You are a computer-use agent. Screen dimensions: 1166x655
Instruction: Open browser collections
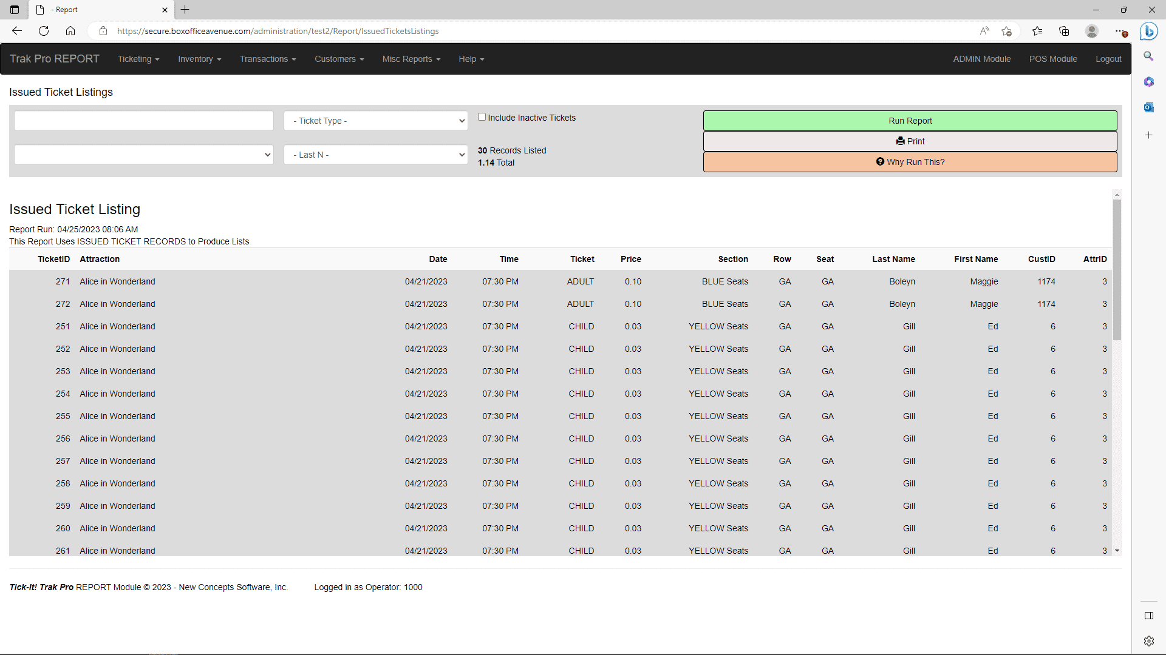click(x=1064, y=31)
